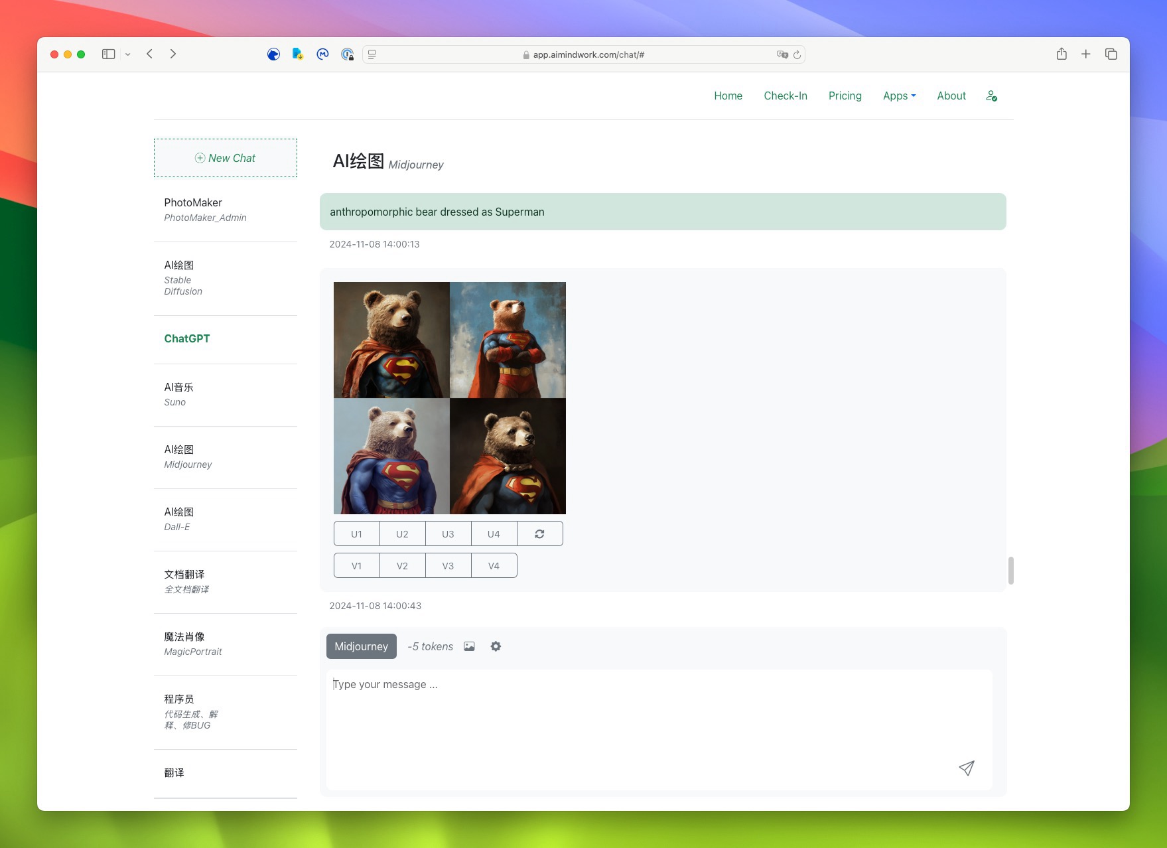Image resolution: width=1167 pixels, height=848 pixels.
Task: Expand the Apps dropdown menu
Action: (899, 96)
